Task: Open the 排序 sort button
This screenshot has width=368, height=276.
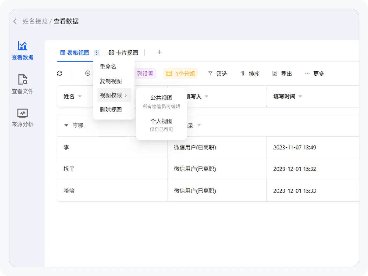Action: [x=250, y=74]
